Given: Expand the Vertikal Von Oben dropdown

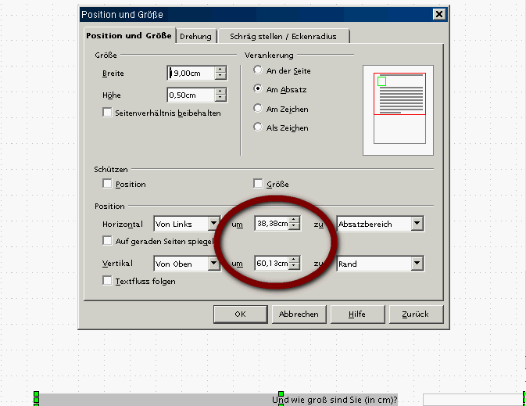Looking at the screenshot, I should [x=213, y=264].
